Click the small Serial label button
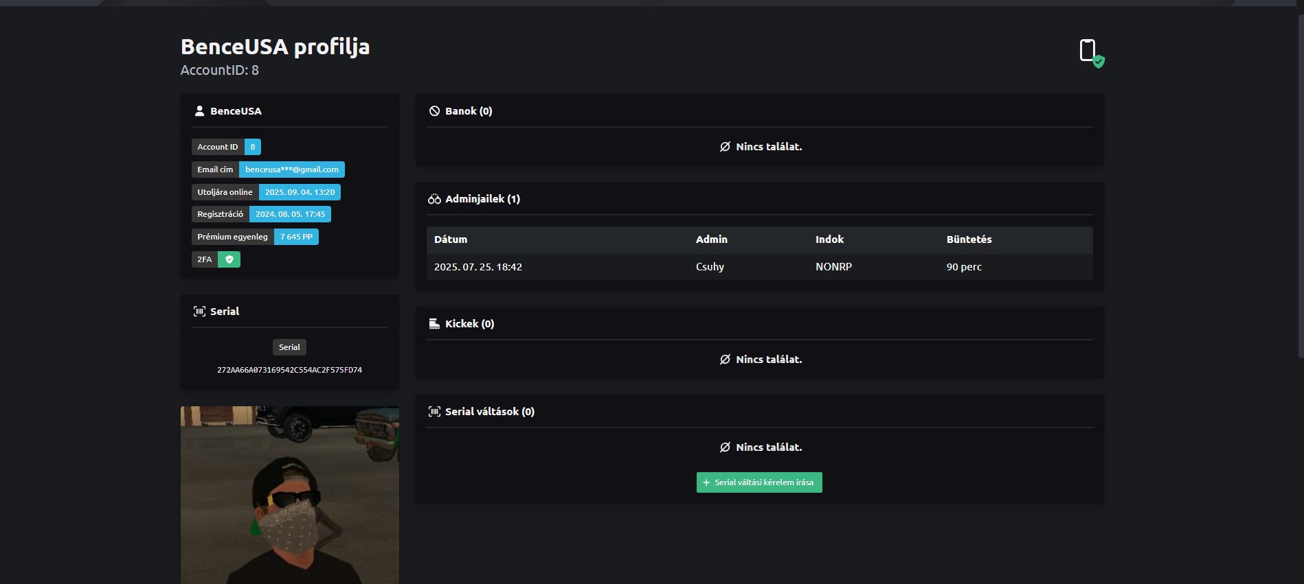 click(289, 347)
